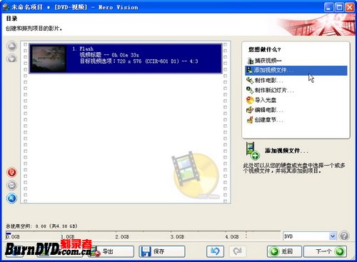Click the '1. Flash' title text
The height and width of the screenshot is (262, 357).
pyautogui.click(x=83, y=49)
